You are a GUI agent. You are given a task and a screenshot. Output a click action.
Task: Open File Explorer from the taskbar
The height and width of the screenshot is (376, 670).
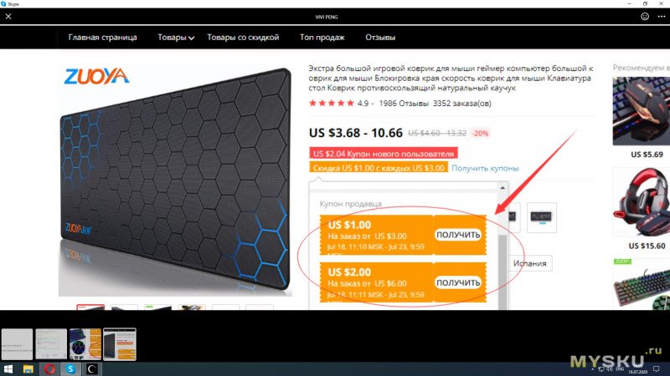(x=28, y=368)
